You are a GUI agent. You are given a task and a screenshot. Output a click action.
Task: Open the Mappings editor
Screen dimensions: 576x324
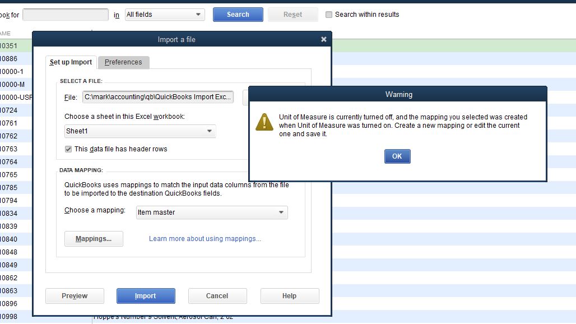(x=94, y=239)
